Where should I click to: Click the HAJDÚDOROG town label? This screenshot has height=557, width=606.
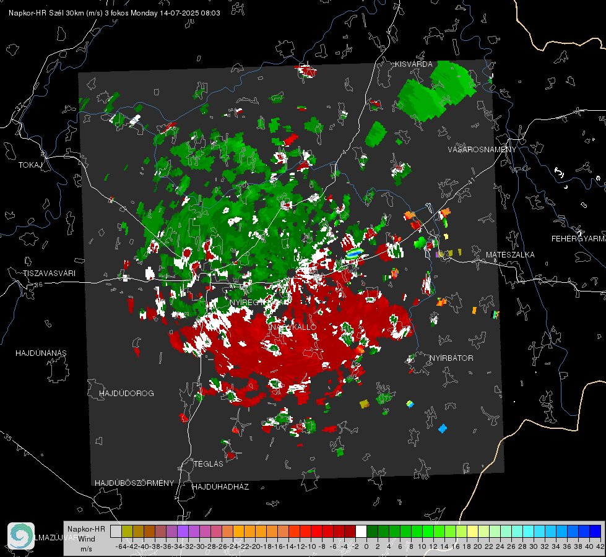coord(126,394)
